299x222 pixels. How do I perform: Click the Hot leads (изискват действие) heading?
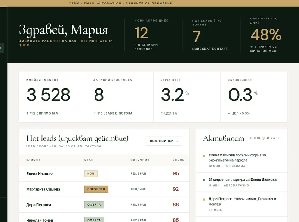(x=77, y=138)
